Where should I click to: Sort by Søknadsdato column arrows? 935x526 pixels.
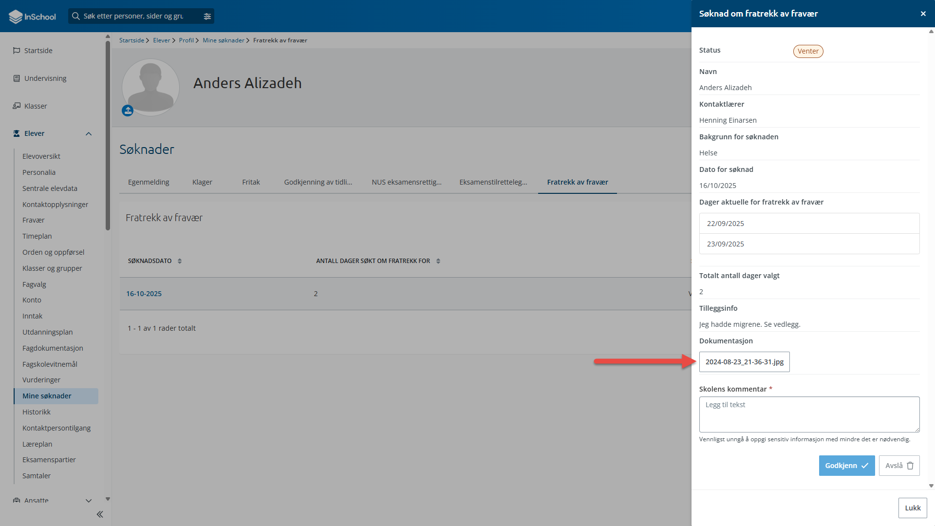pos(180,261)
